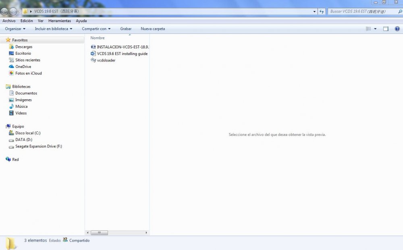Viewport: 403px width, 250px height.
Task: Click the INSTALACION-VCDS-EST installer icon
Action: click(93, 47)
